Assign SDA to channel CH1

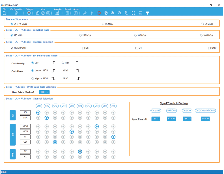tap(38, 118)
